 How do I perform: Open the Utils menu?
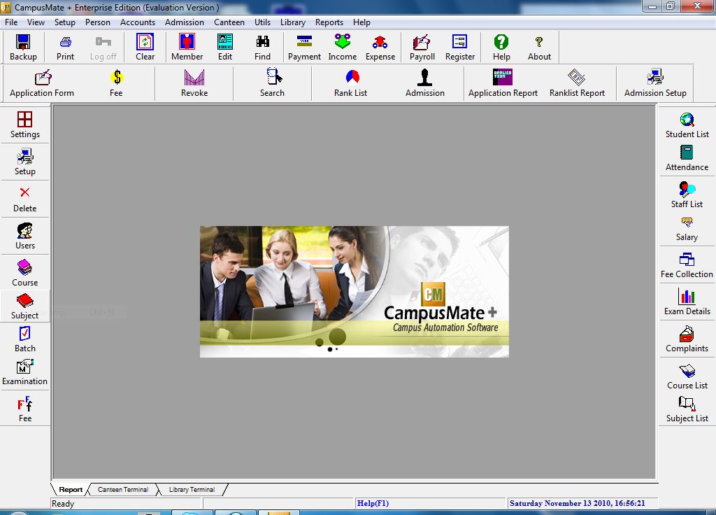click(x=263, y=22)
